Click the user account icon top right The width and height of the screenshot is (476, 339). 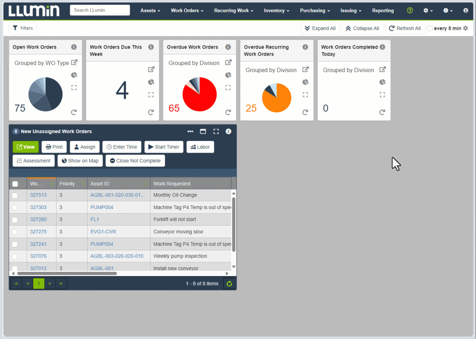click(466, 10)
